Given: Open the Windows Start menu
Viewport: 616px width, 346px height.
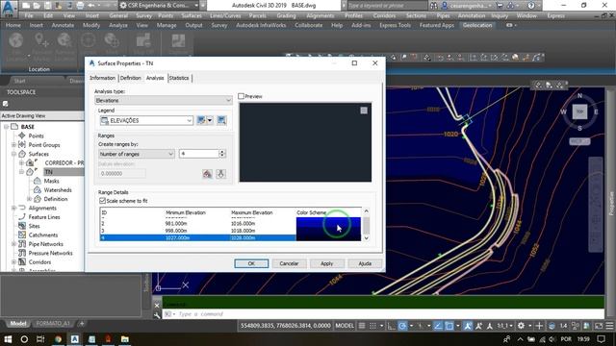Looking at the screenshot, I should (x=8, y=339).
